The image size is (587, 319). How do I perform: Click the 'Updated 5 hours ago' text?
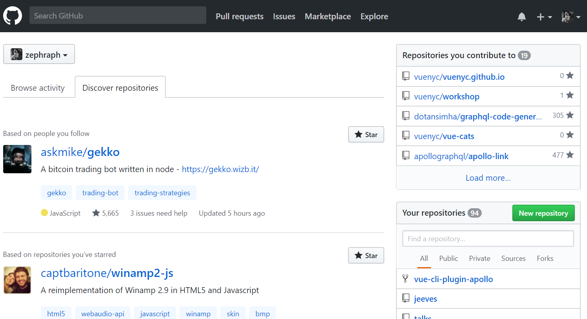(x=232, y=213)
